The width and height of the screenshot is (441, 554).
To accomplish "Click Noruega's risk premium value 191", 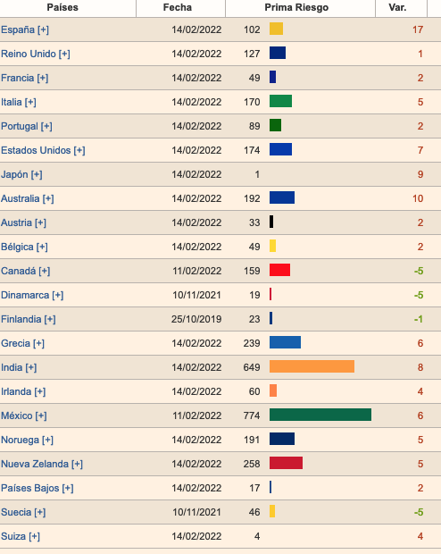I will click(252, 440).
